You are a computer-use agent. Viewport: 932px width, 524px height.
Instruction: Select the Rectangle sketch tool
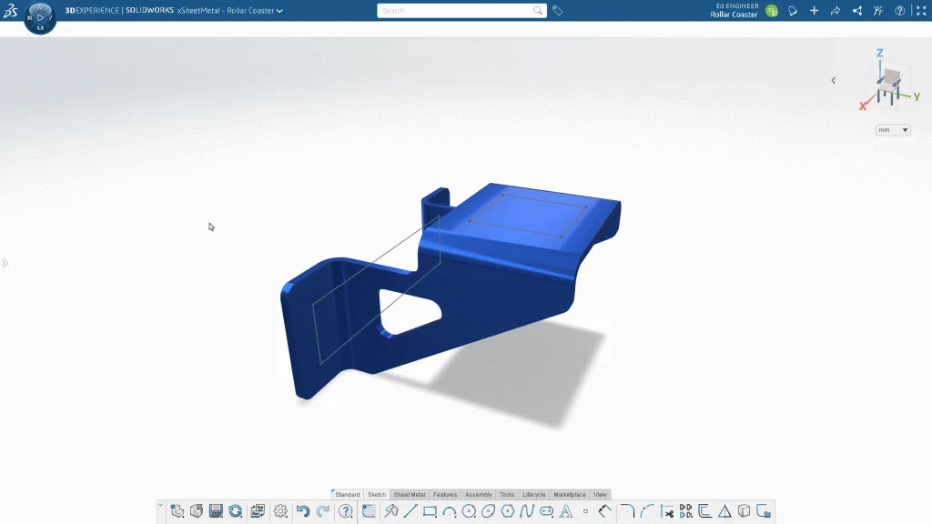(430, 511)
